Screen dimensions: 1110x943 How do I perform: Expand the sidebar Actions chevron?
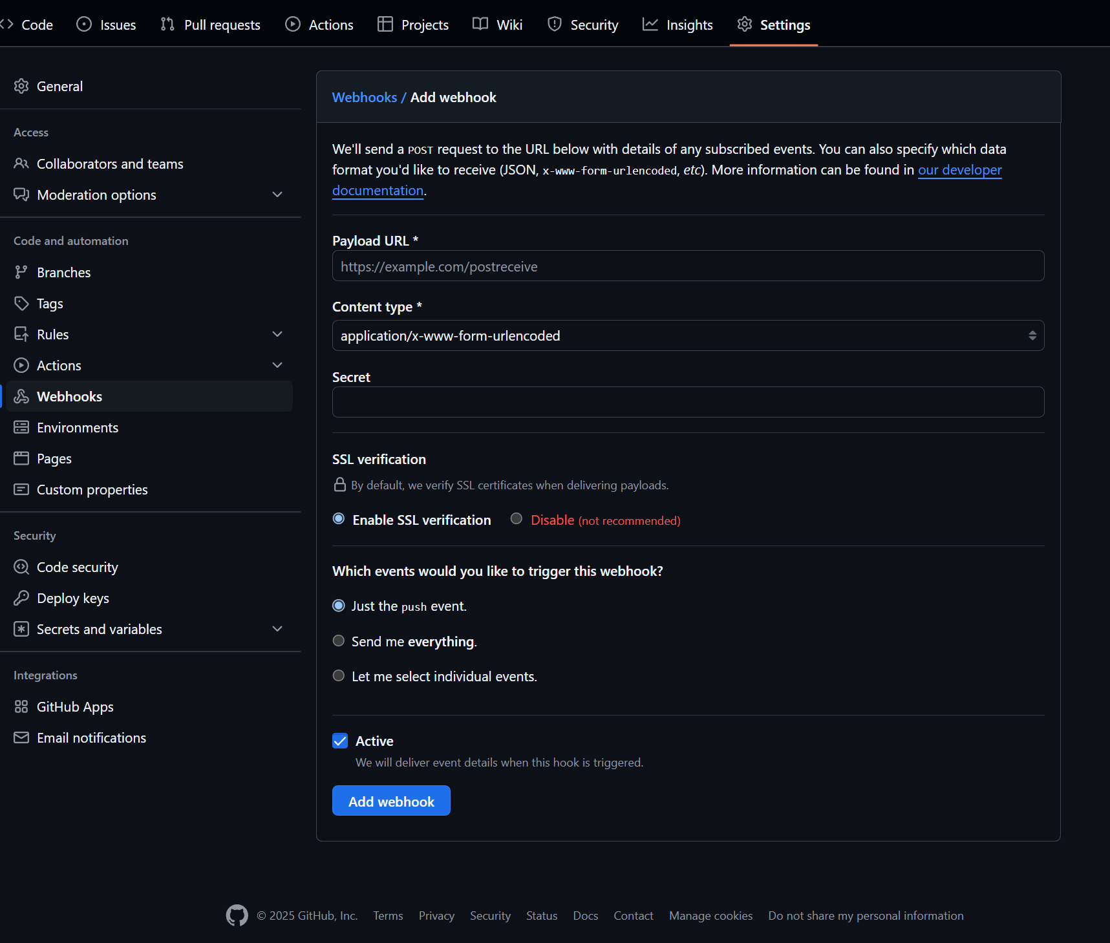pos(277,365)
